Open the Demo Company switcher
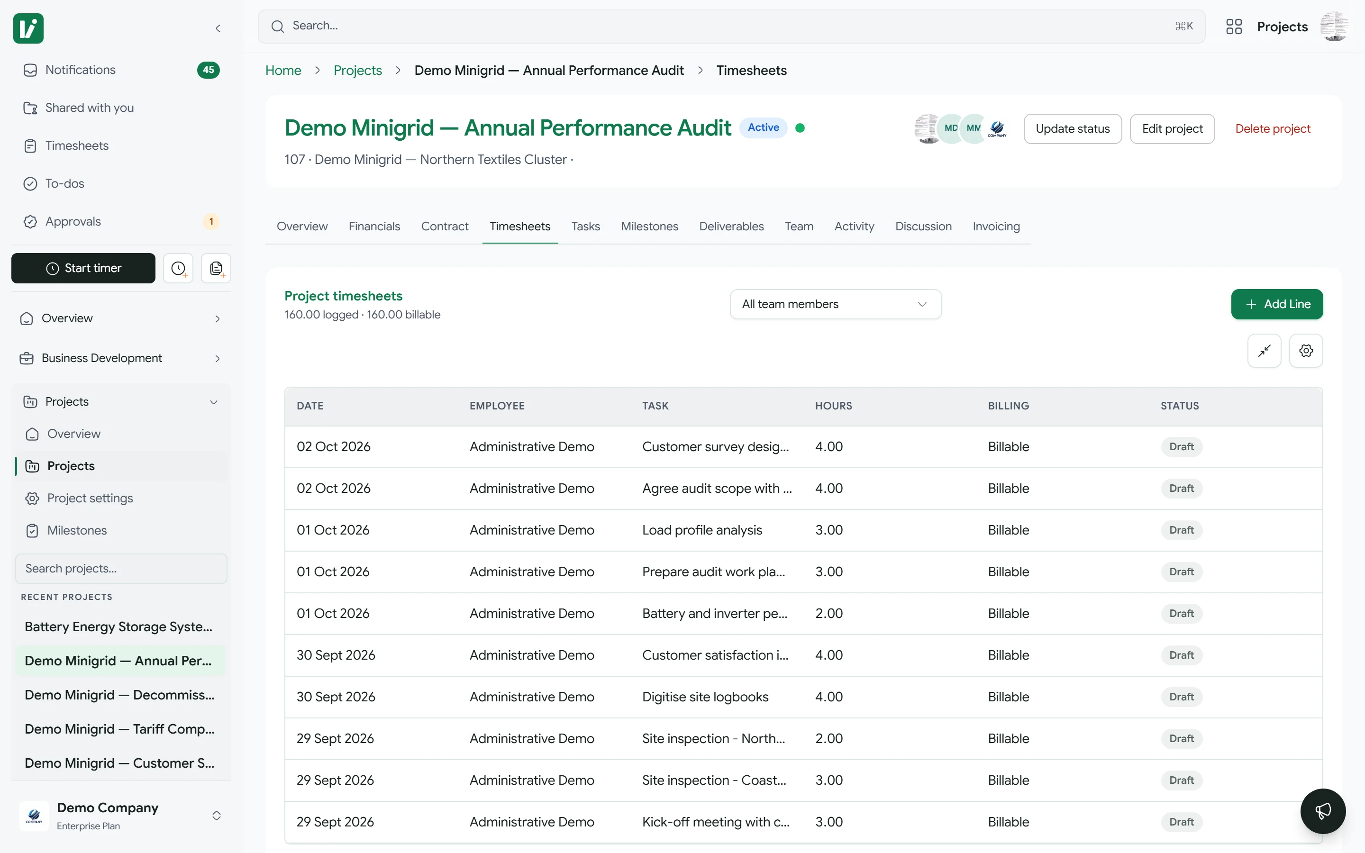This screenshot has height=853, width=1365. pos(121,816)
